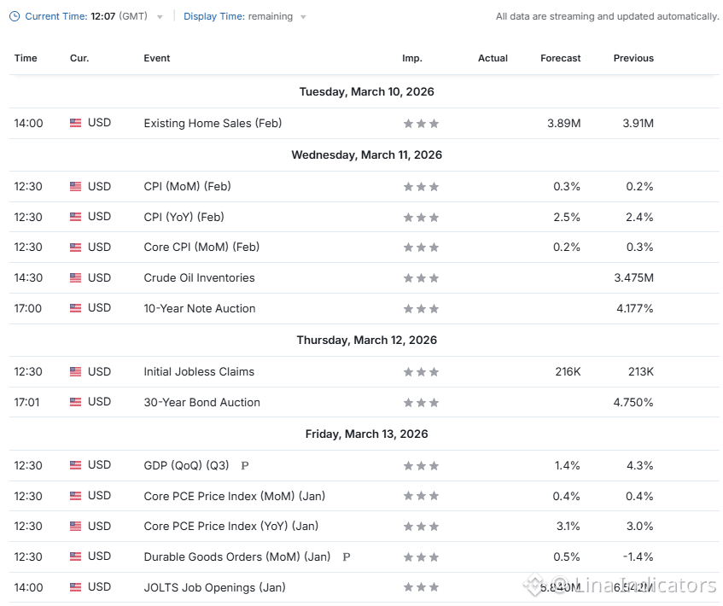
Task: Open the Existing Home Sales (Feb) event
Action: [x=213, y=123]
